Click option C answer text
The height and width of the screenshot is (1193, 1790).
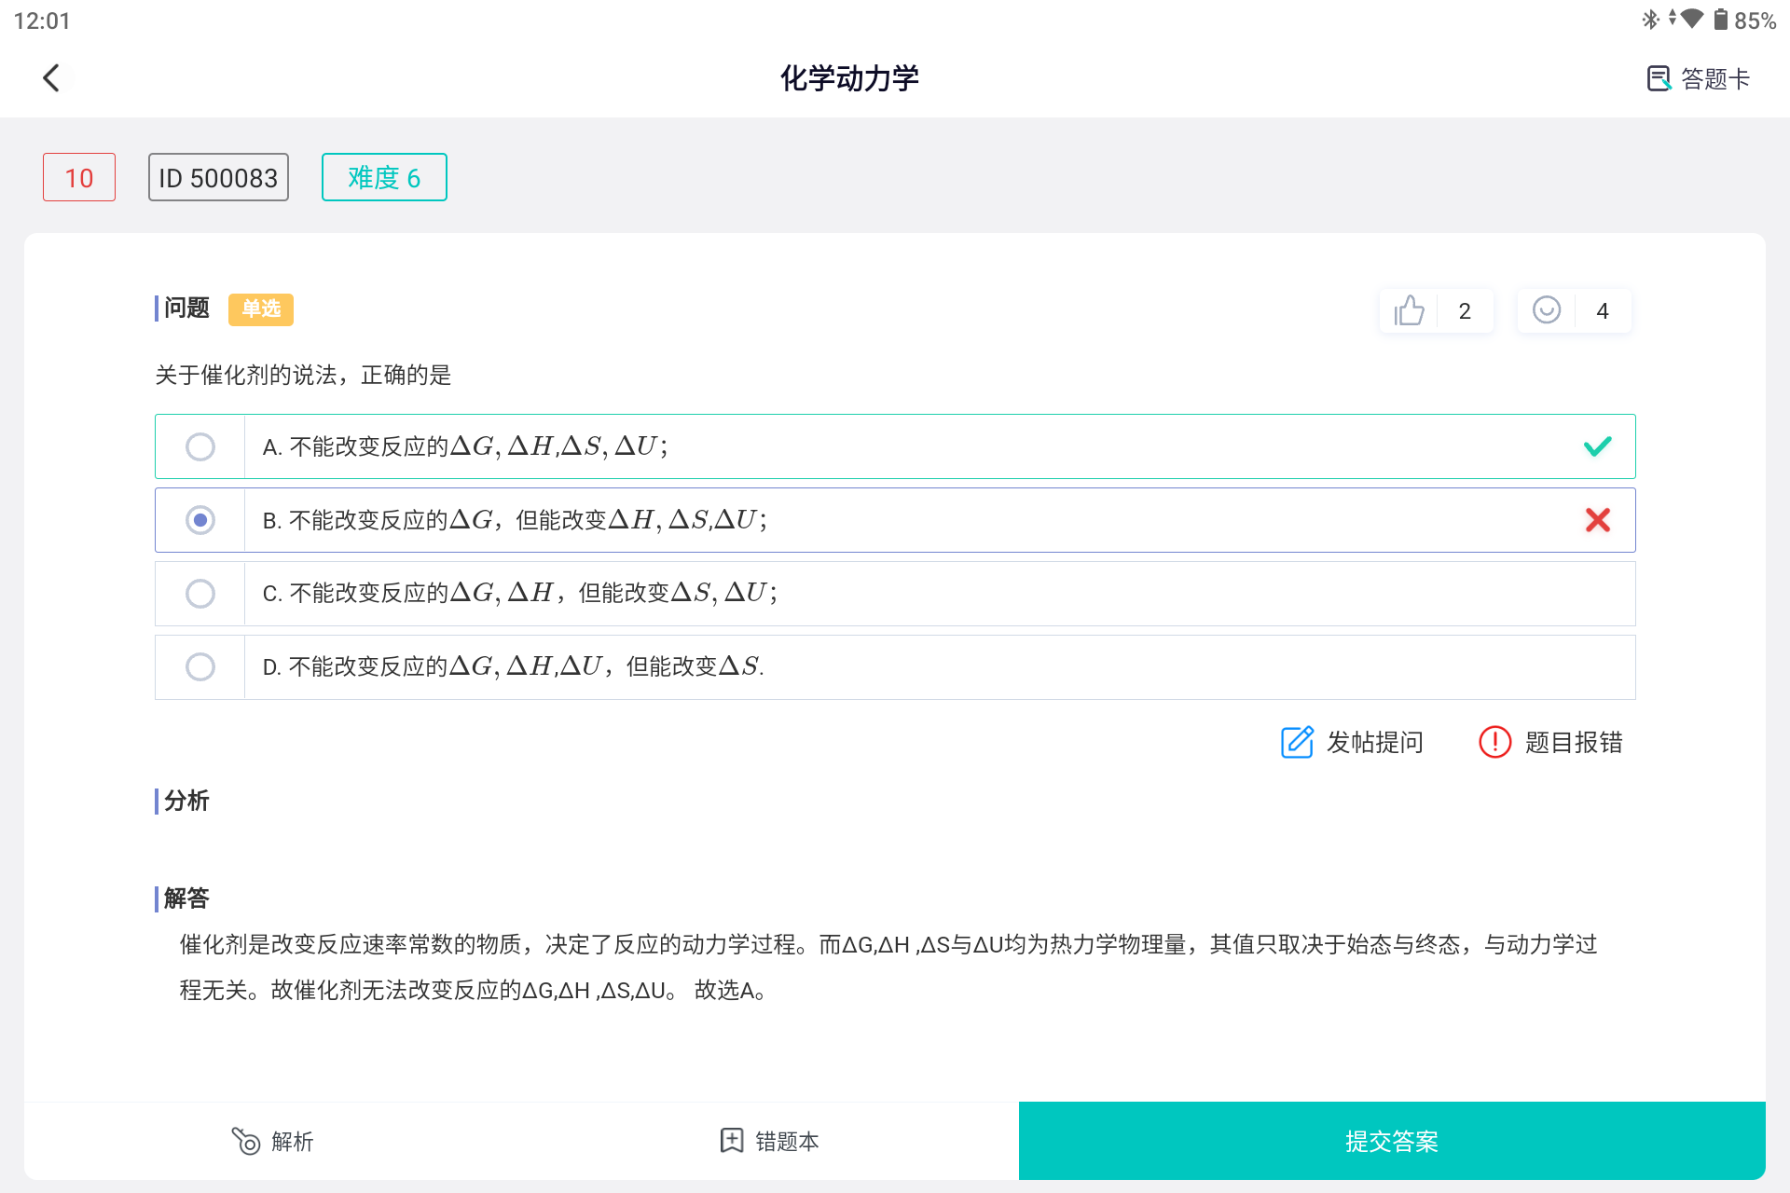520,594
